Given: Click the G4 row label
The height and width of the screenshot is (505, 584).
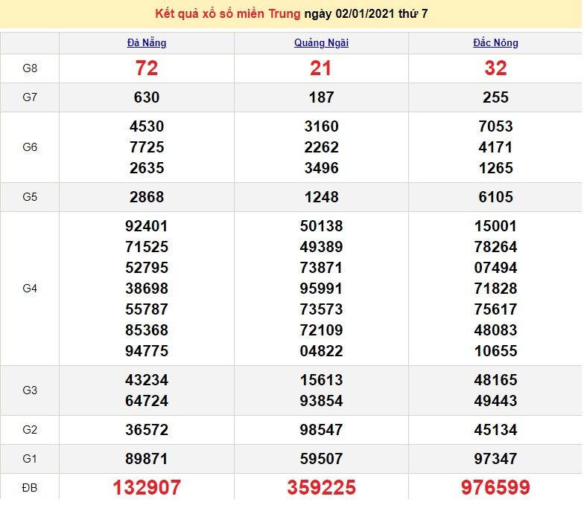Looking at the screenshot, I should click(30, 289).
